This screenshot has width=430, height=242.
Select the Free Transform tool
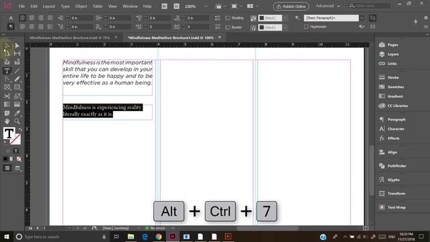click(x=17, y=96)
